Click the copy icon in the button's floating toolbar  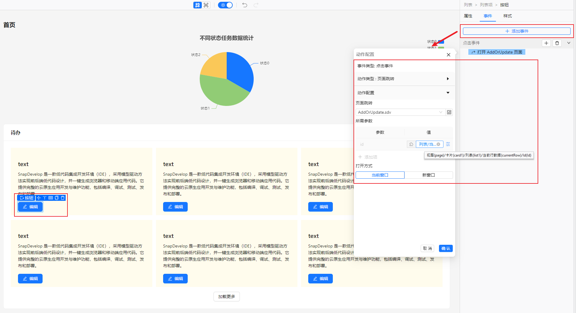coord(57,198)
